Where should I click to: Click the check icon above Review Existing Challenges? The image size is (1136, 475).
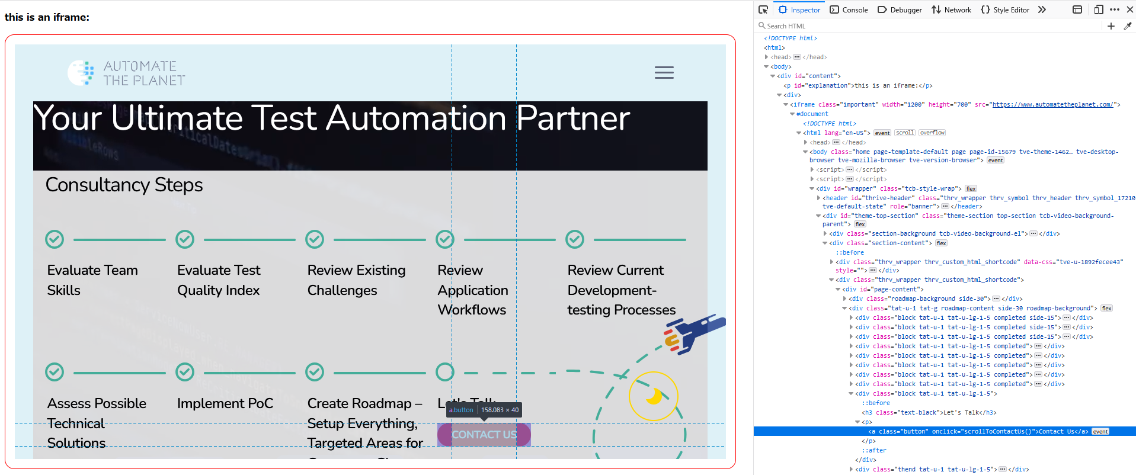(315, 239)
